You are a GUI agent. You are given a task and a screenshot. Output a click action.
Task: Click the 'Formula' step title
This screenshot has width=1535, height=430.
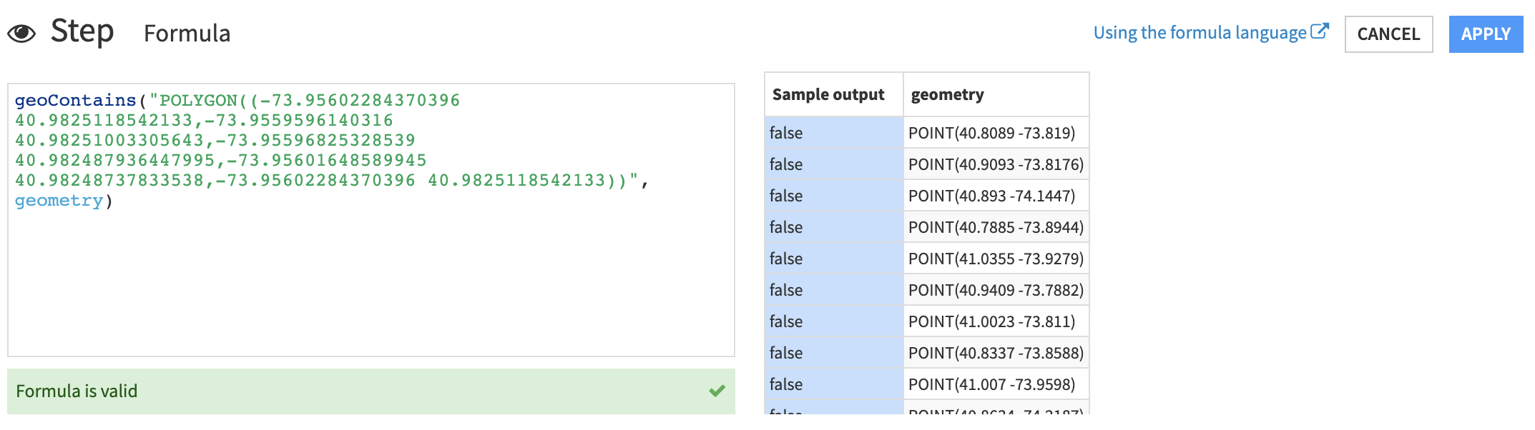pyautogui.click(x=187, y=34)
